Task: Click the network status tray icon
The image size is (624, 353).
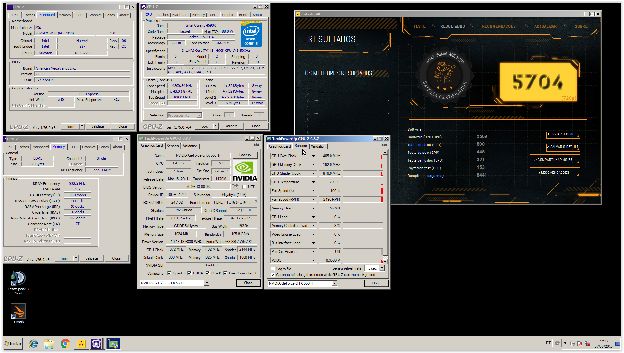Action: pyautogui.click(x=588, y=344)
